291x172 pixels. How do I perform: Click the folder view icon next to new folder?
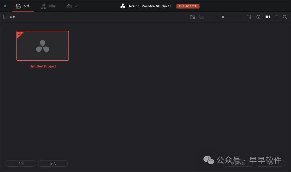pyautogui.click(x=202, y=17)
